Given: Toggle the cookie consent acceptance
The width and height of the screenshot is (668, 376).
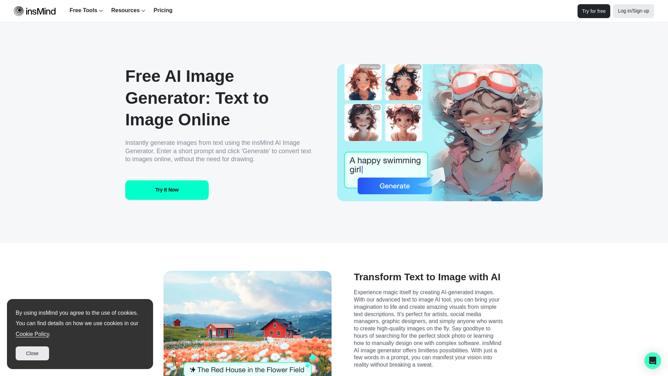Looking at the screenshot, I should pyautogui.click(x=32, y=353).
